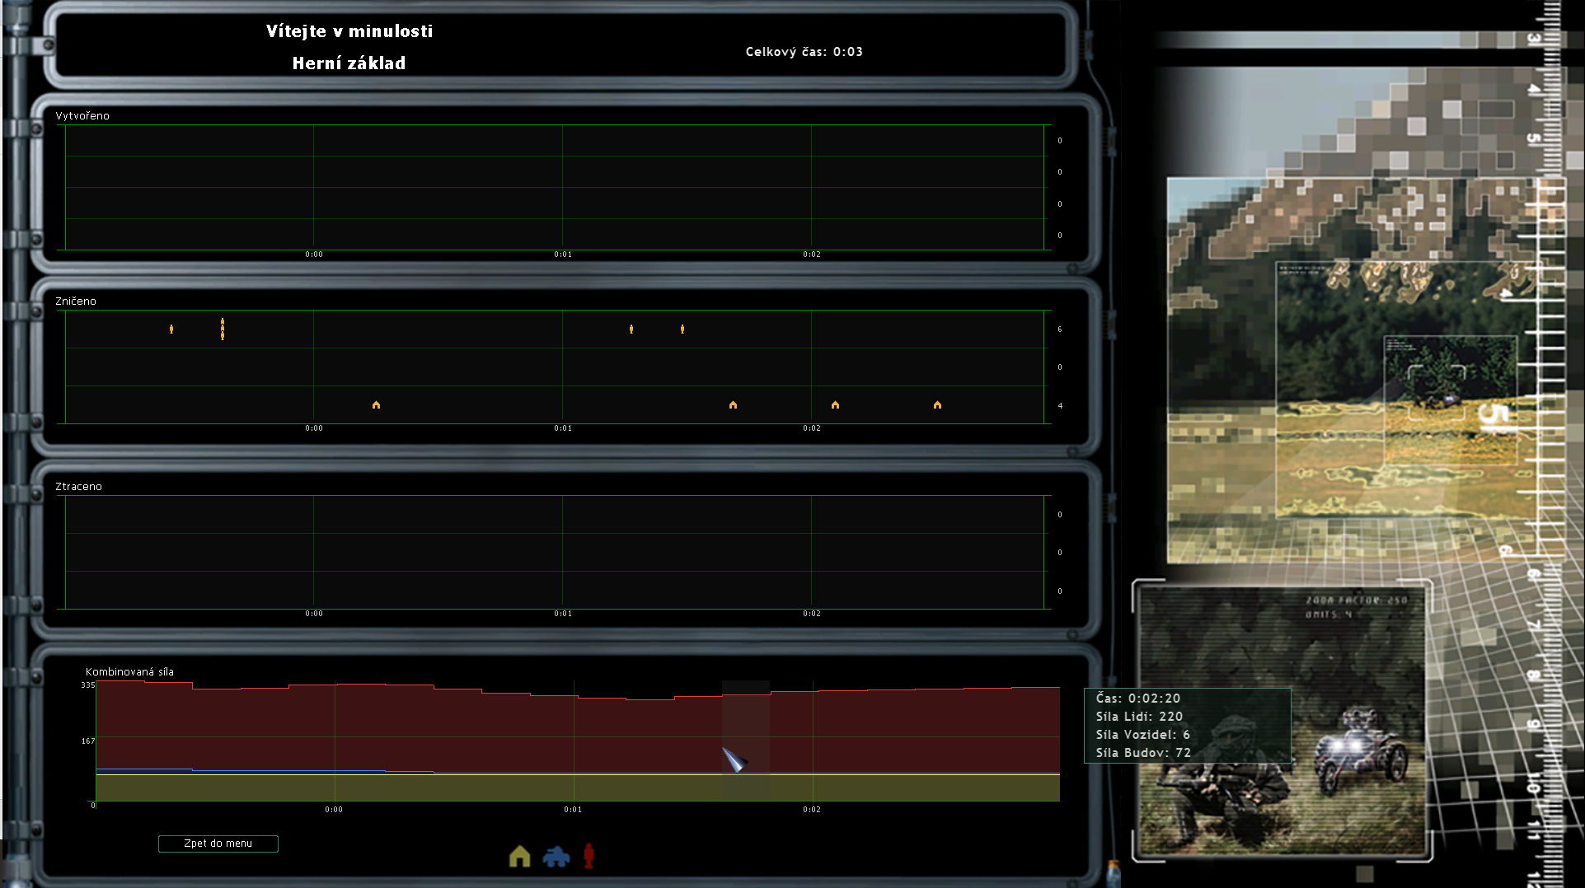Viewport: 1585px width, 888px height.
Task: Click the Herní základ subtitle
Action: tap(349, 63)
